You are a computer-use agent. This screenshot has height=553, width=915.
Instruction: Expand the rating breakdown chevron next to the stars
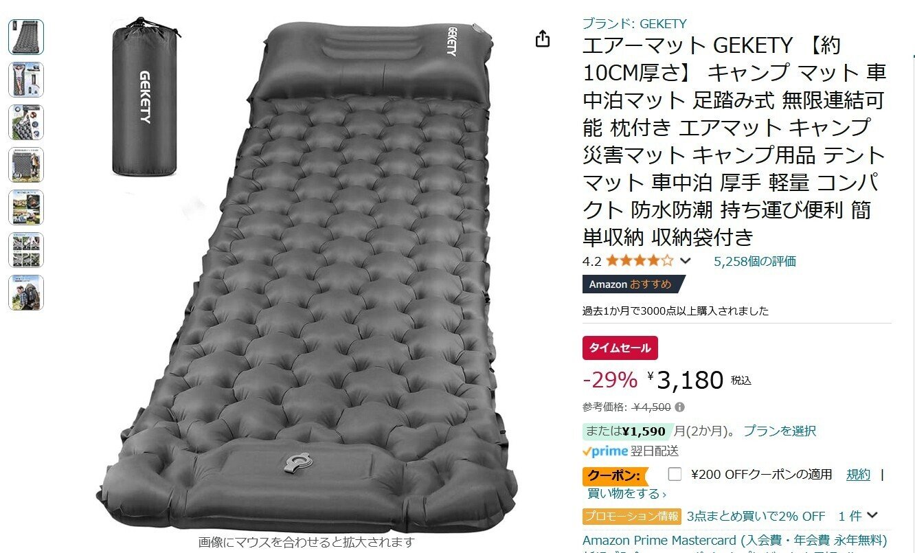685,261
